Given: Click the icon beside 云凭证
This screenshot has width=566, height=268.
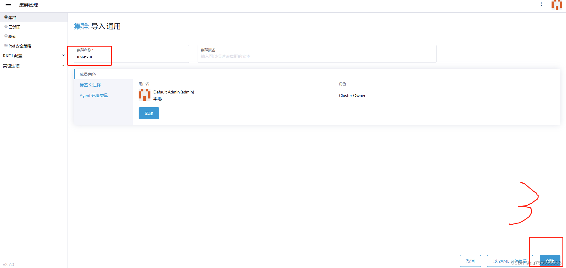Looking at the screenshot, I should tap(6, 27).
